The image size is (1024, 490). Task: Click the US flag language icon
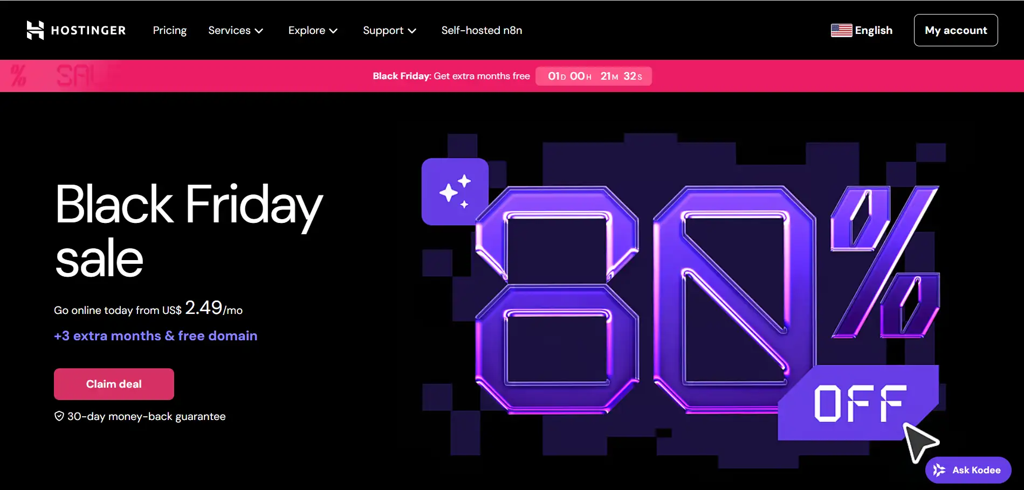(841, 31)
